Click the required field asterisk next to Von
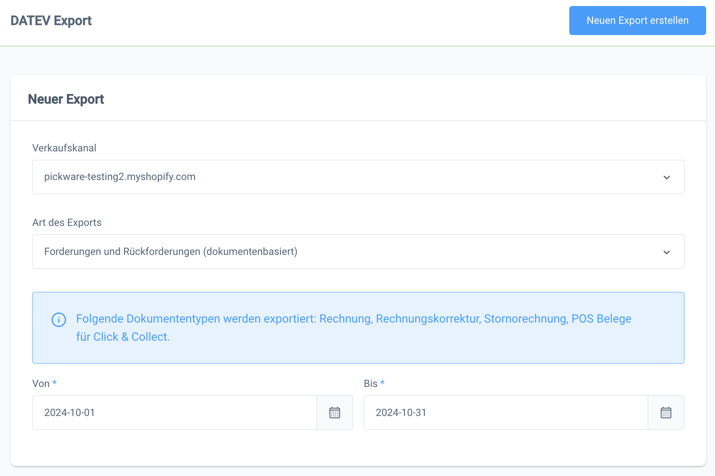 point(55,383)
